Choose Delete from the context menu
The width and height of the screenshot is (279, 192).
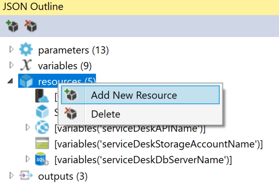click(105, 114)
